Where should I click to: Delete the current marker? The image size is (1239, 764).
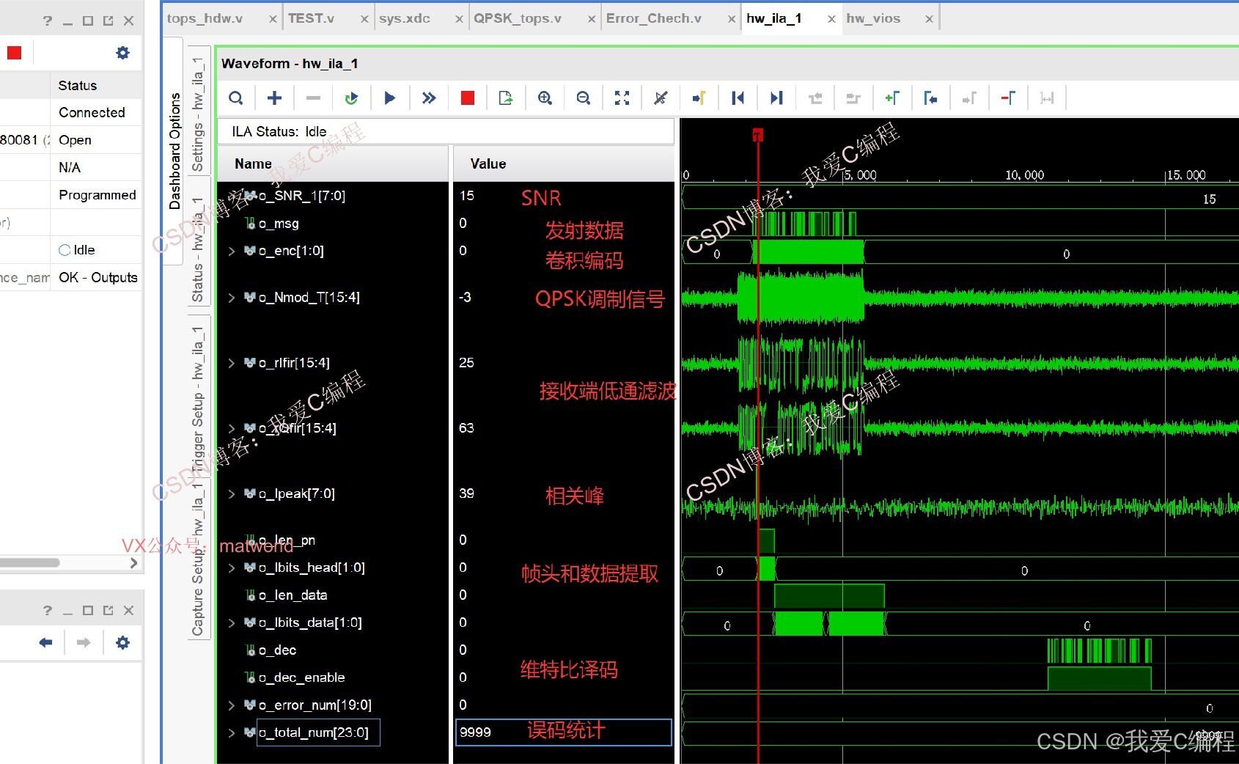[x=1008, y=98]
